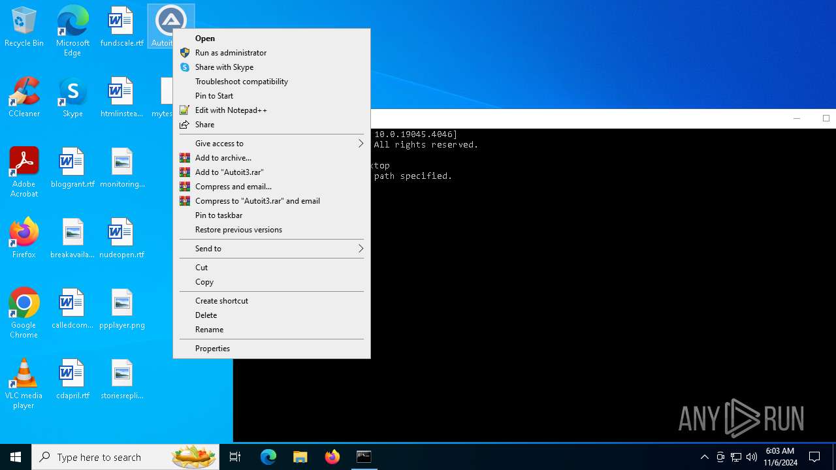Image resolution: width=836 pixels, height=470 pixels.
Task: Maximize the Command Prompt window
Action: (x=826, y=118)
